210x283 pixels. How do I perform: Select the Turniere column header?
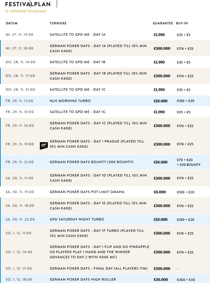[58, 23]
